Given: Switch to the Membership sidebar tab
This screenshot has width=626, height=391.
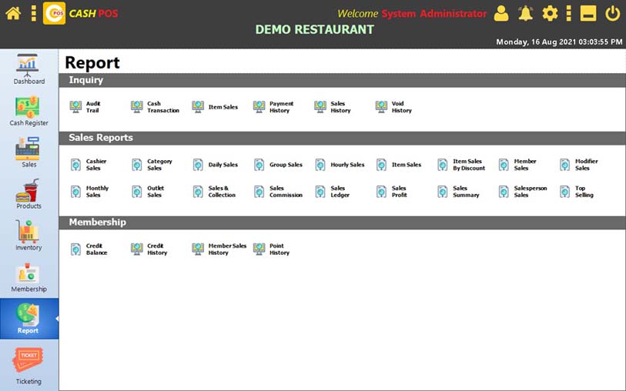Looking at the screenshot, I should pos(28,277).
